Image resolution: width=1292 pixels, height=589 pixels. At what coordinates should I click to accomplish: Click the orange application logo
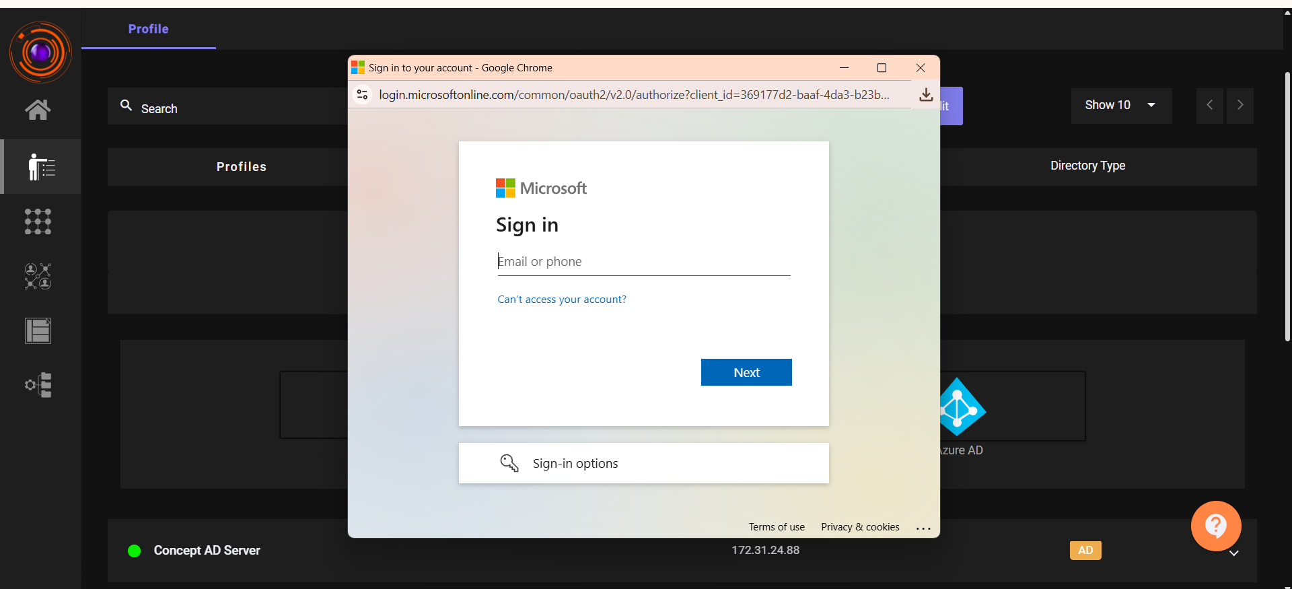point(40,53)
